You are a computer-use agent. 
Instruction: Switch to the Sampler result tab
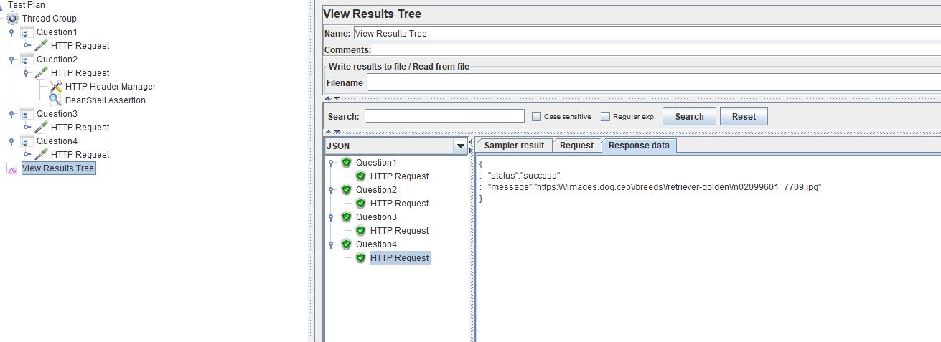click(x=514, y=146)
